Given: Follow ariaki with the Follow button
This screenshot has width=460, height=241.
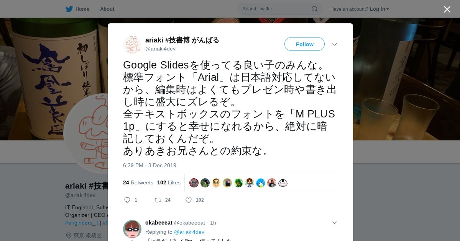Looking at the screenshot, I should click(304, 44).
